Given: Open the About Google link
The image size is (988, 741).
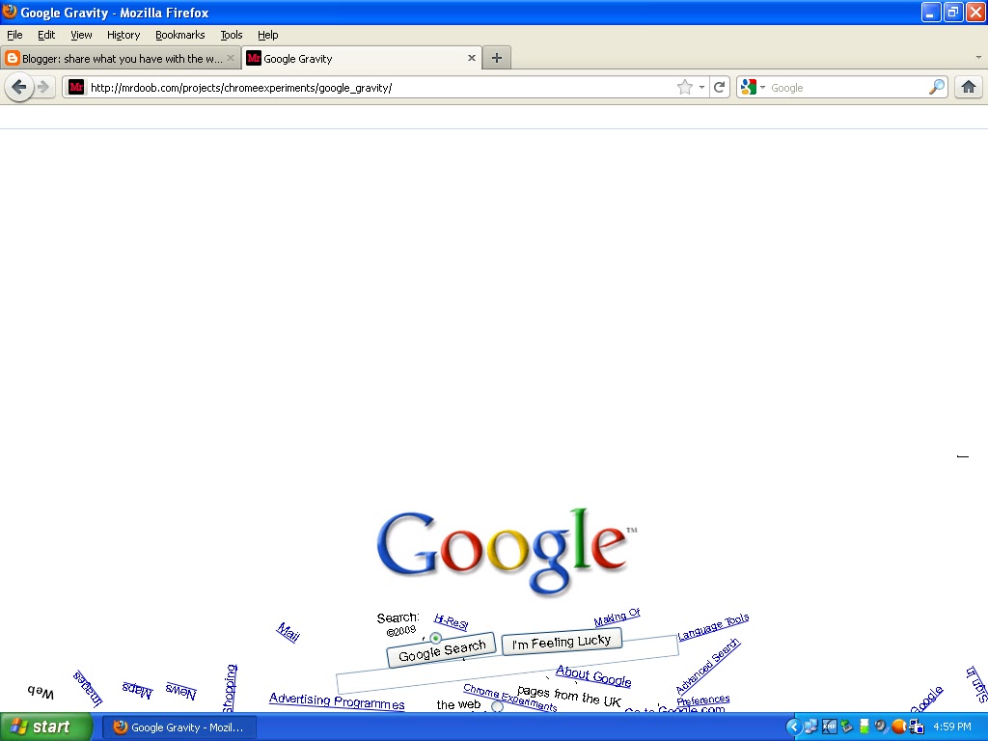Looking at the screenshot, I should [593, 675].
